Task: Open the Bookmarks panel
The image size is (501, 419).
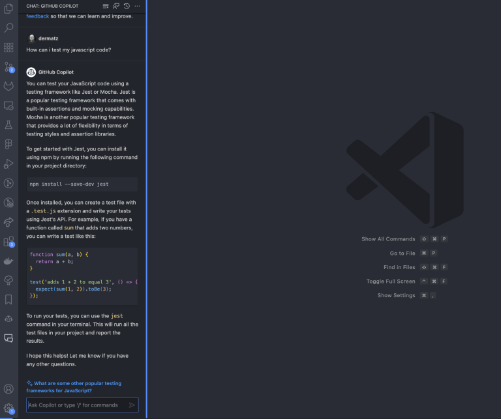Action: (x=8, y=299)
